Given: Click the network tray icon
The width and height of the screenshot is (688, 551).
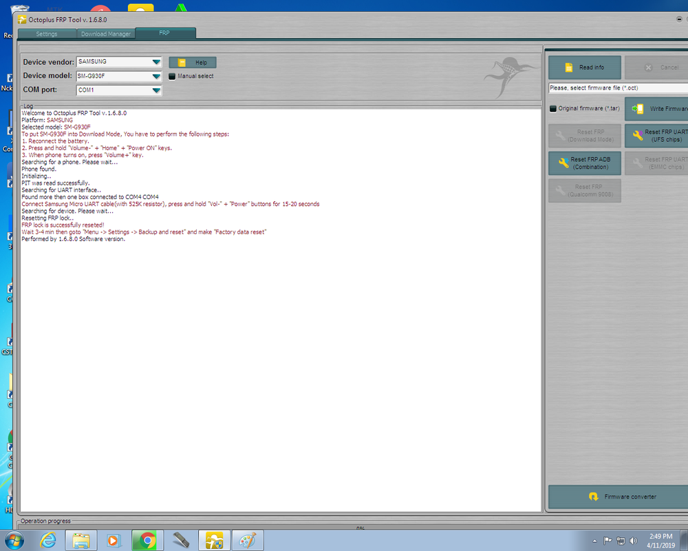Looking at the screenshot, I should point(621,541).
